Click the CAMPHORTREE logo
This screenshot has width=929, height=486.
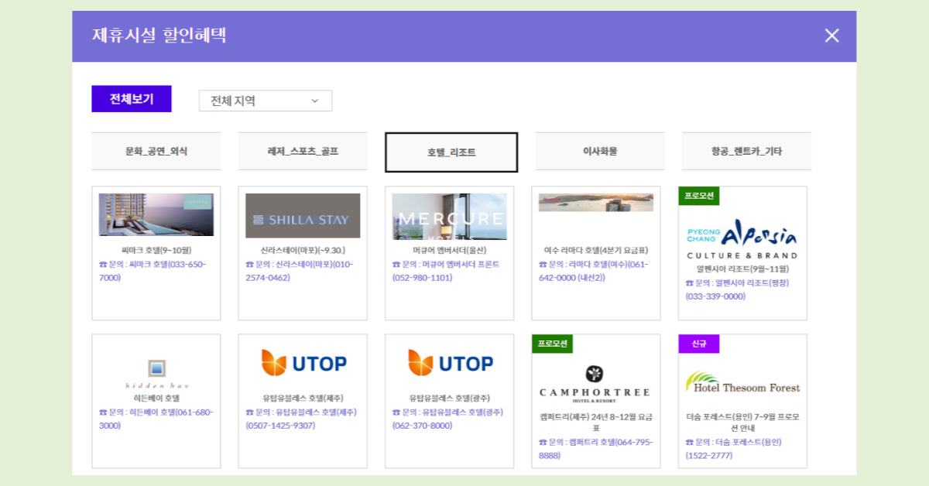click(595, 384)
